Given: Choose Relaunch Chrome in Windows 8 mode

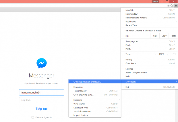Looking at the screenshot, I should pos(149,30).
